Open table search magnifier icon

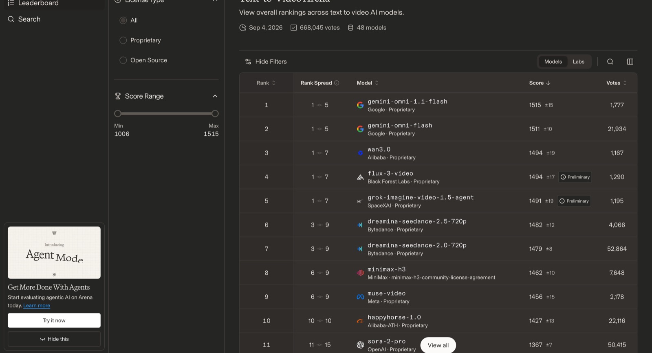(610, 62)
